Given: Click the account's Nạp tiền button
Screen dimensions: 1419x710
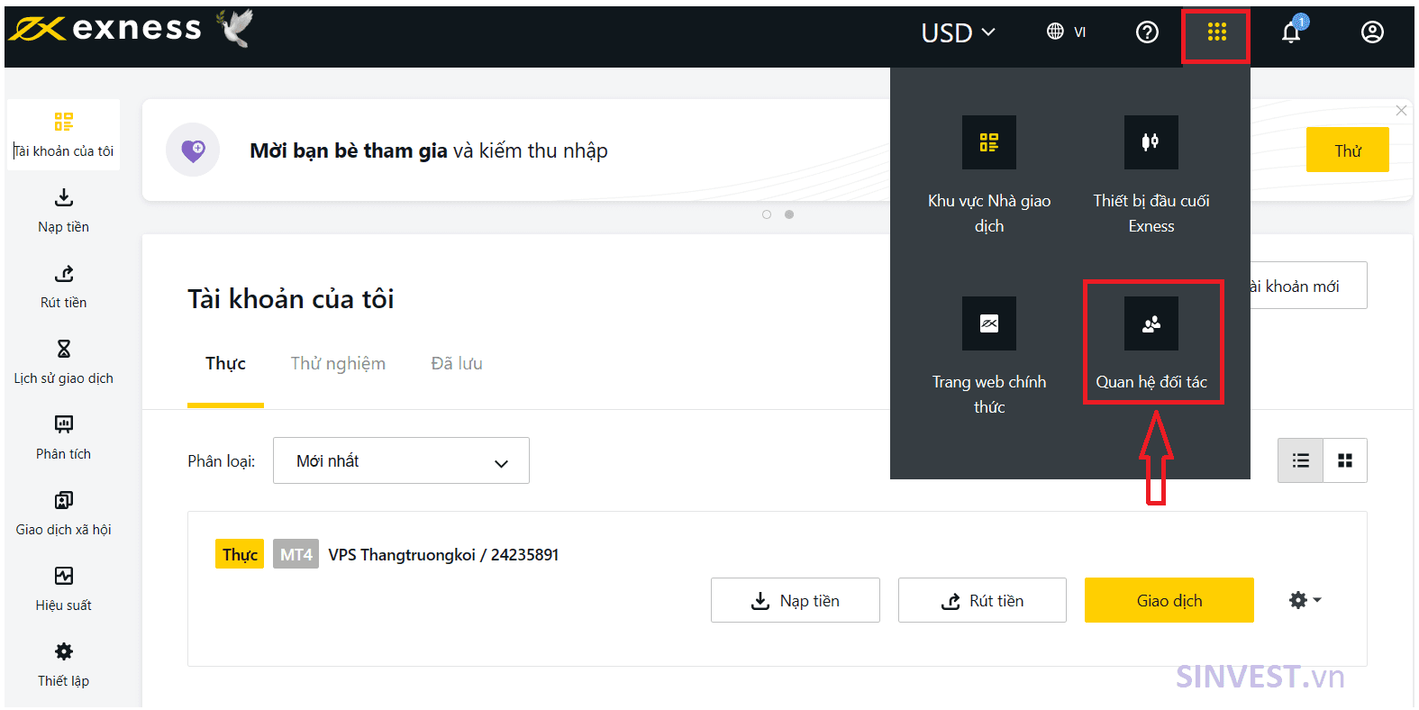Looking at the screenshot, I should [x=796, y=600].
